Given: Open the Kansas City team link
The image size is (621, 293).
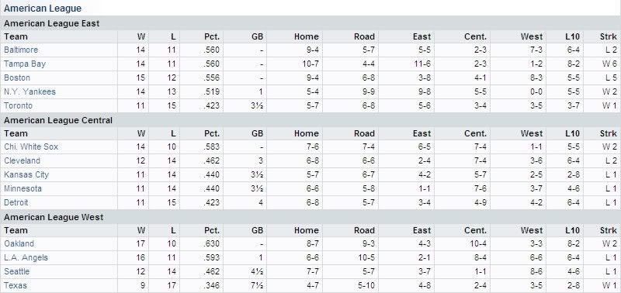Looking at the screenshot, I should coord(26,174).
